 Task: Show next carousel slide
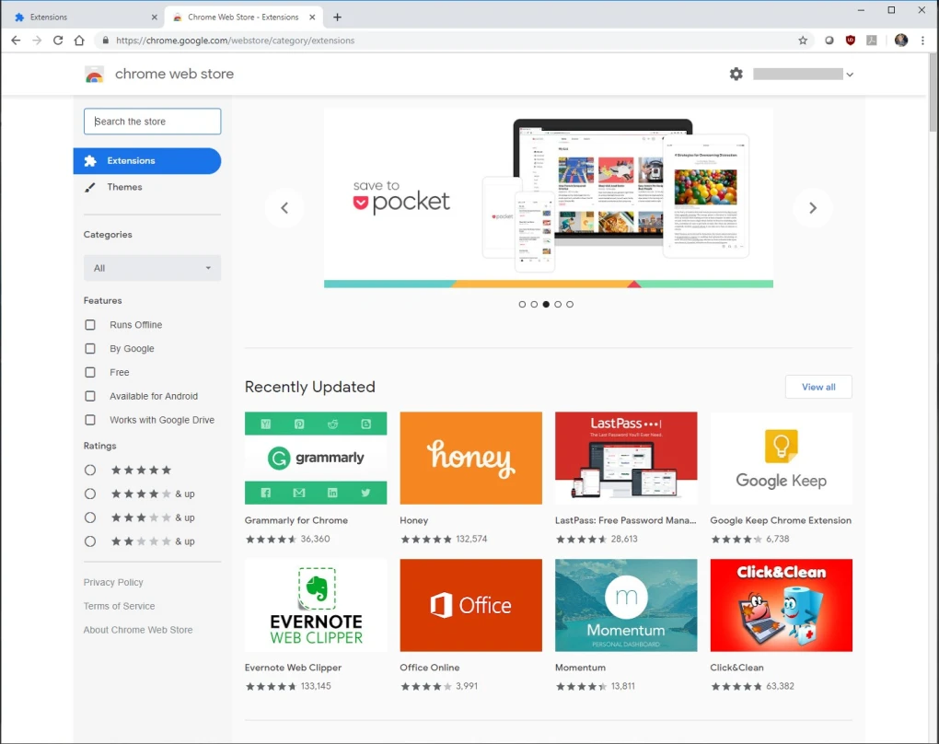(813, 208)
